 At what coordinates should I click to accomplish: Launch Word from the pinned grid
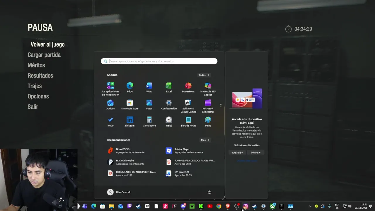(149, 88)
